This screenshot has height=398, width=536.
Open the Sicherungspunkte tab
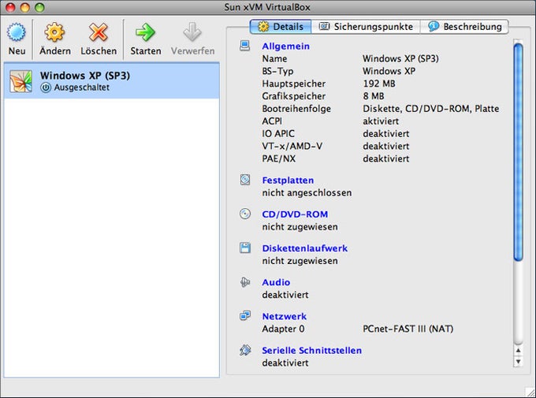click(x=366, y=26)
